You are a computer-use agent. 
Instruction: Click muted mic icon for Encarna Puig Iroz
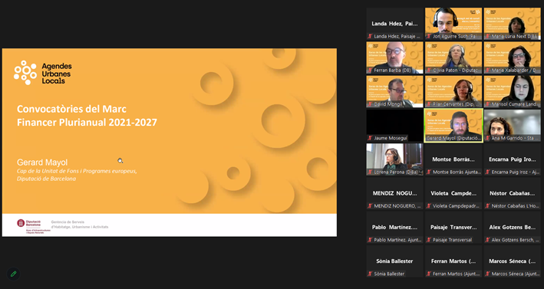coord(488,172)
